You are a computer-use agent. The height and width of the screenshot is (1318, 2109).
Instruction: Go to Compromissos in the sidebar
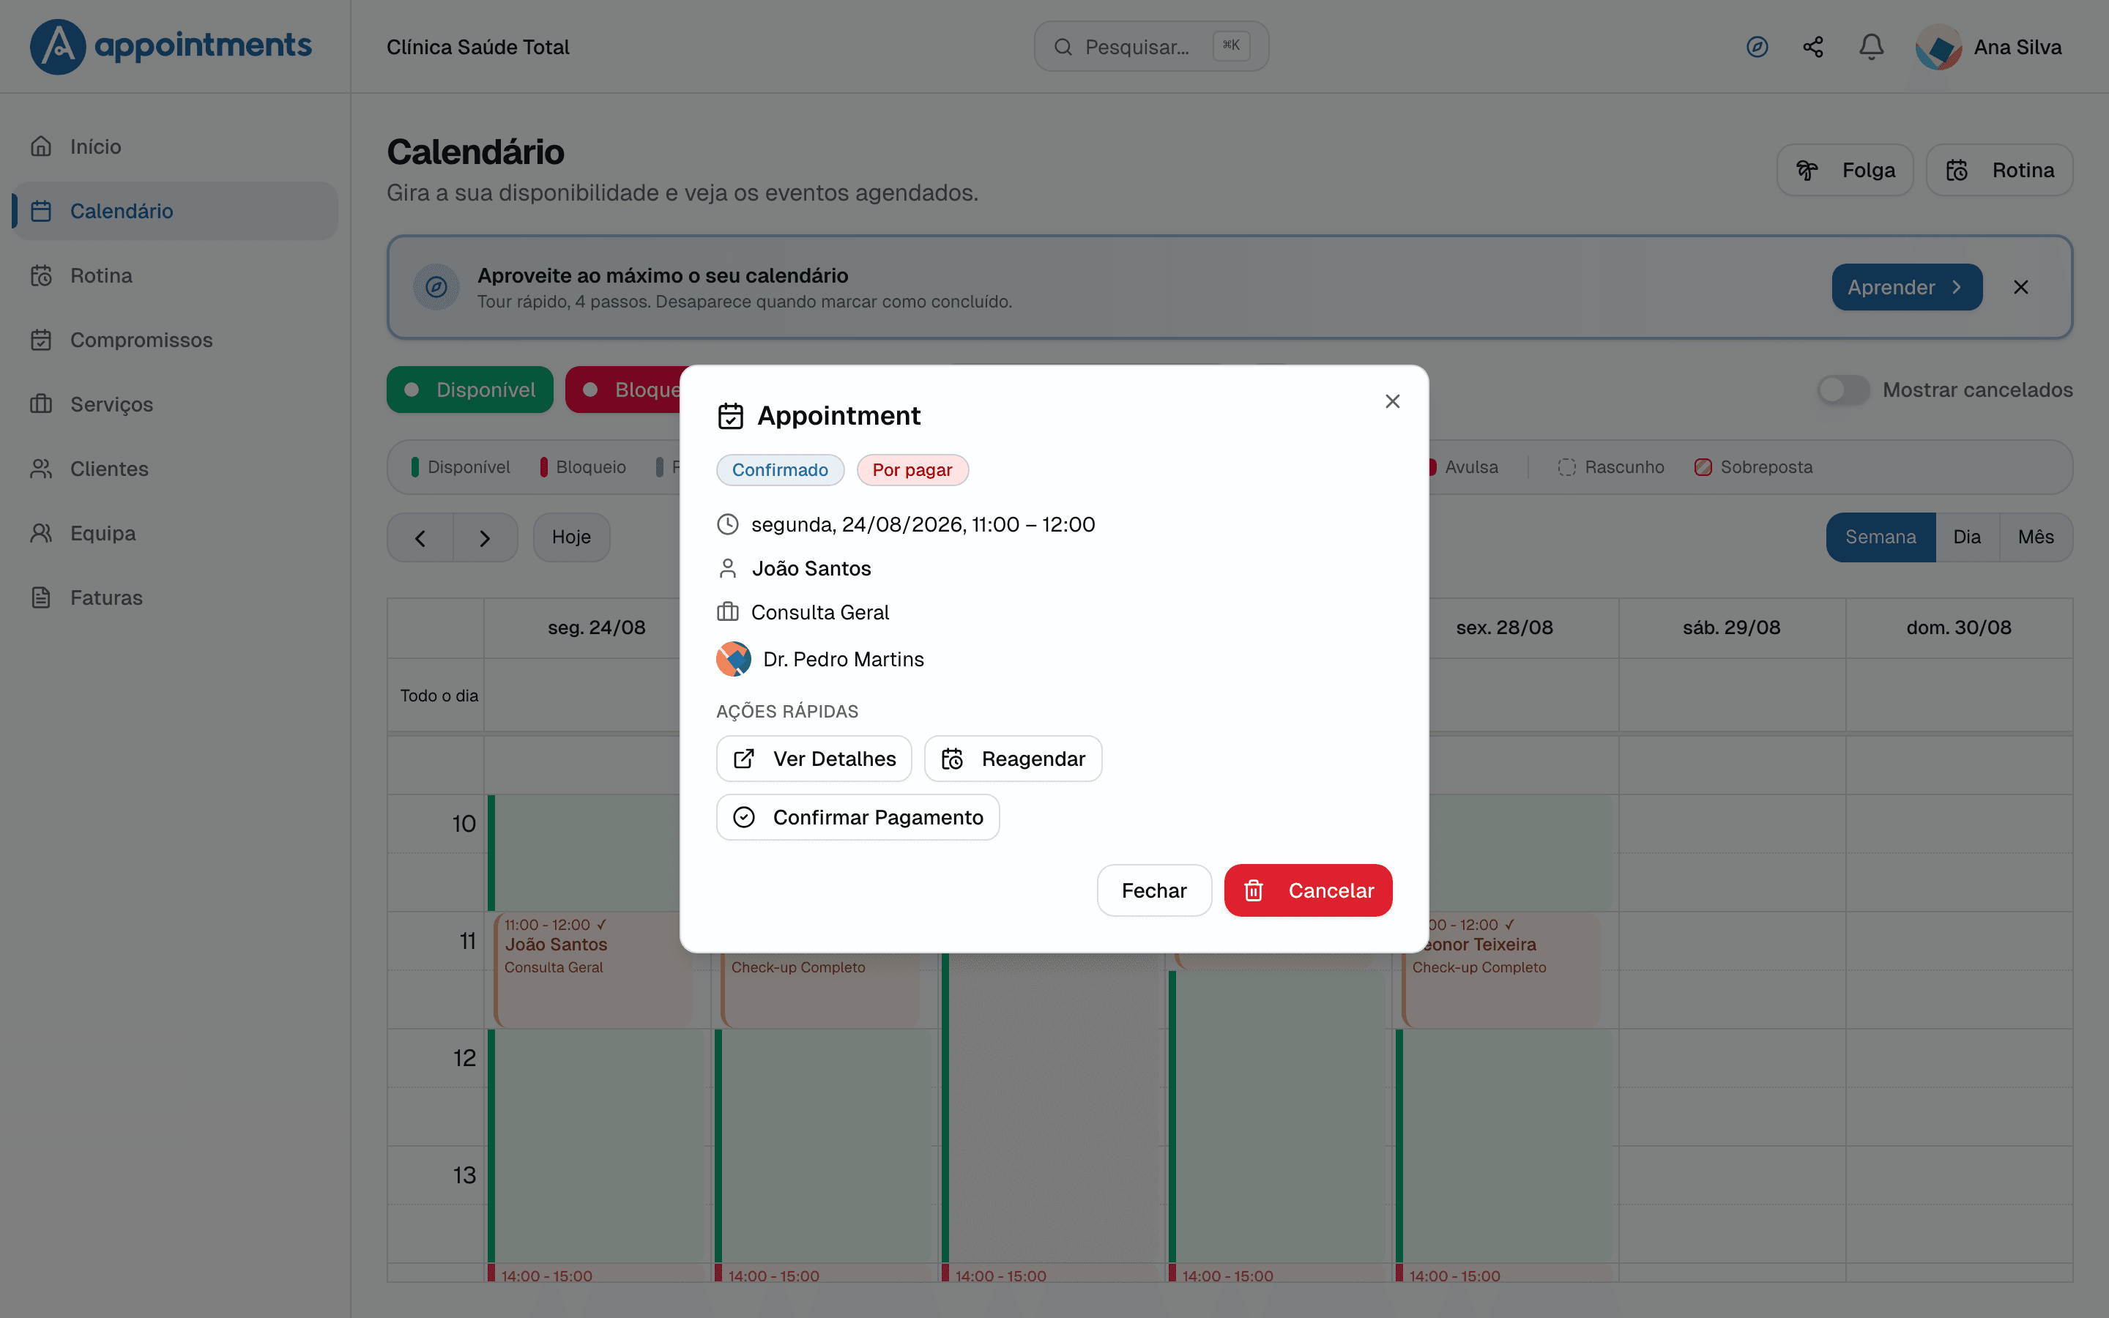(x=174, y=340)
